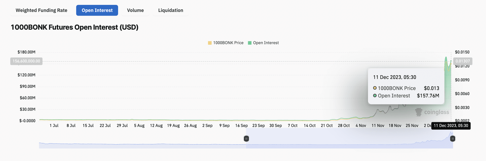
Task: Click the 1 Jul date label
Action: (54, 125)
